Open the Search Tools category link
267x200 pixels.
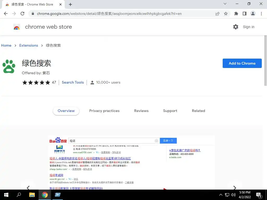tap(73, 82)
